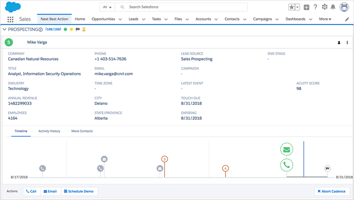Click the green dotted phone timeline icon
The height and width of the screenshot is (200, 354).
pyautogui.click(x=287, y=165)
